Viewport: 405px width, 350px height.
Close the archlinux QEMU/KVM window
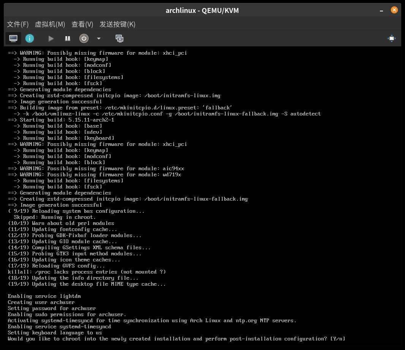point(394,10)
